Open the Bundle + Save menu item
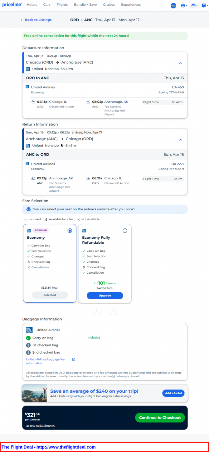209x452 pixels. [x=85, y=5]
